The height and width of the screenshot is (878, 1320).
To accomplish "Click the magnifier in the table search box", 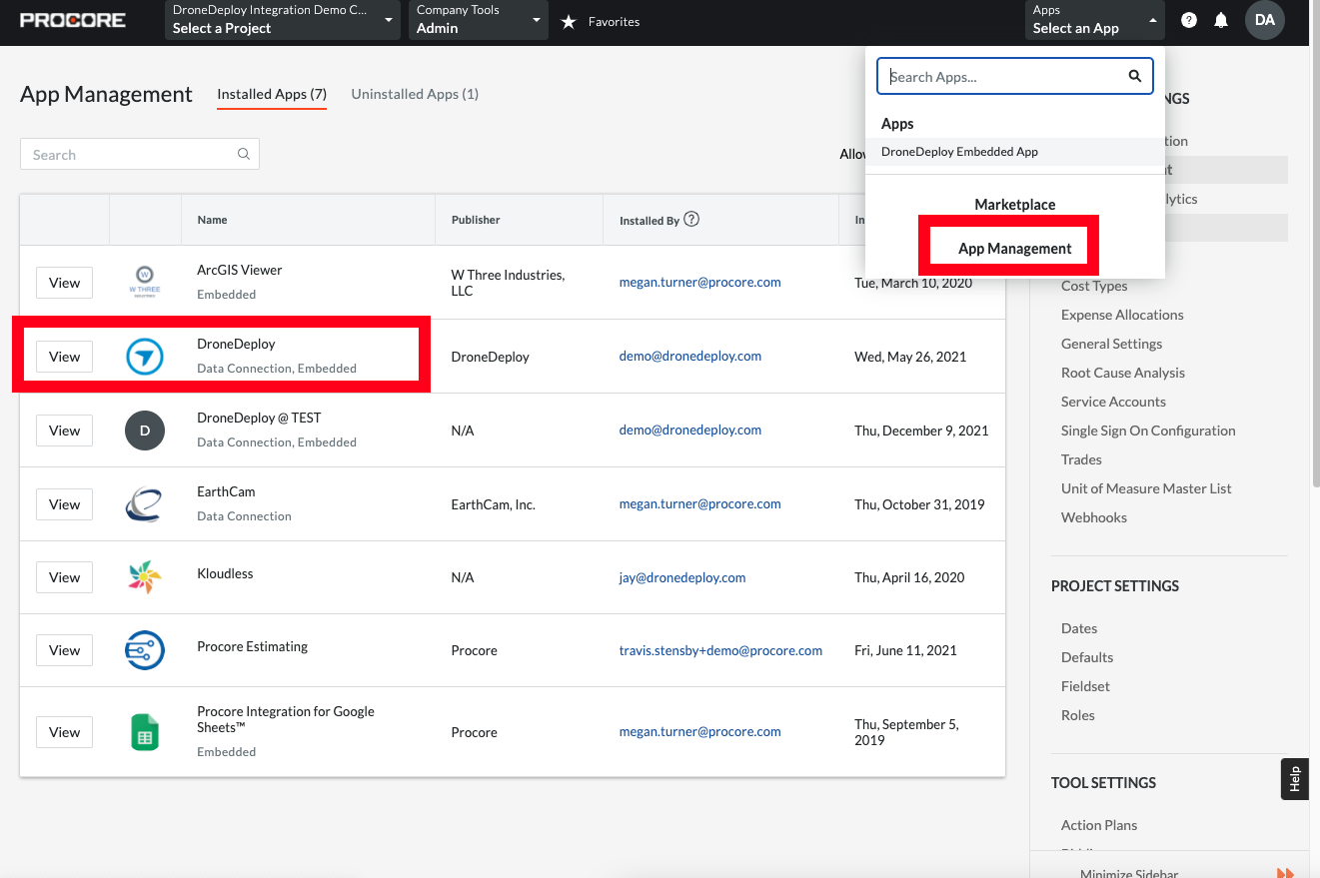I will click(x=244, y=154).
